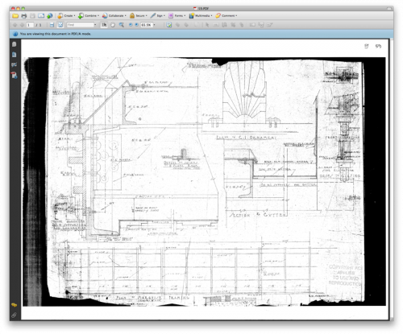Email the PDF using the envelope icon
Image resolution: width=403 pixels, height=334 pixels.
41,16
